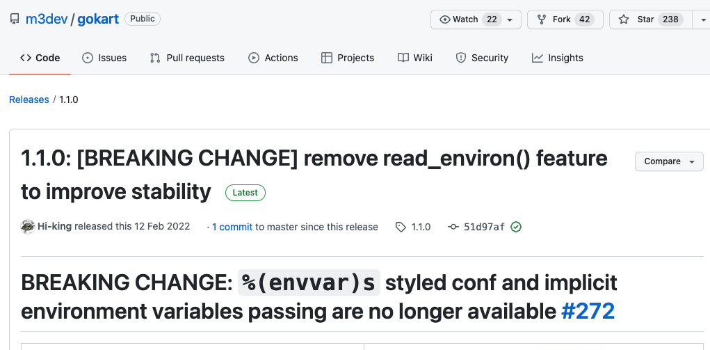
Task: Click the Watch eye icon
Action: pos(445,19)
